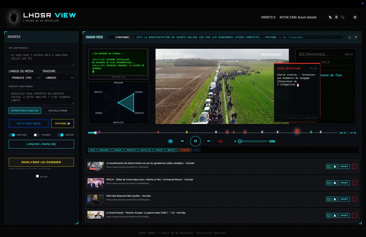Open the Traduire langues dropdown

[58, 78]
